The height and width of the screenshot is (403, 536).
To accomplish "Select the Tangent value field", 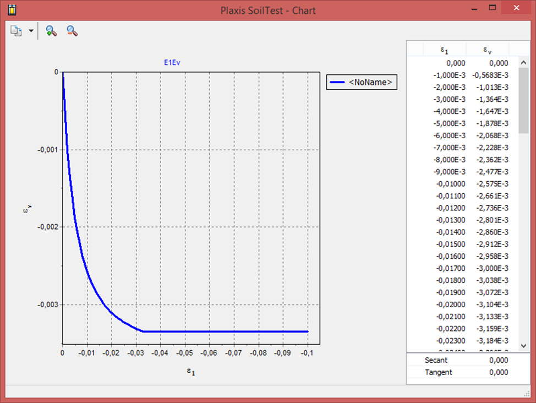I will tap(498, 372).
